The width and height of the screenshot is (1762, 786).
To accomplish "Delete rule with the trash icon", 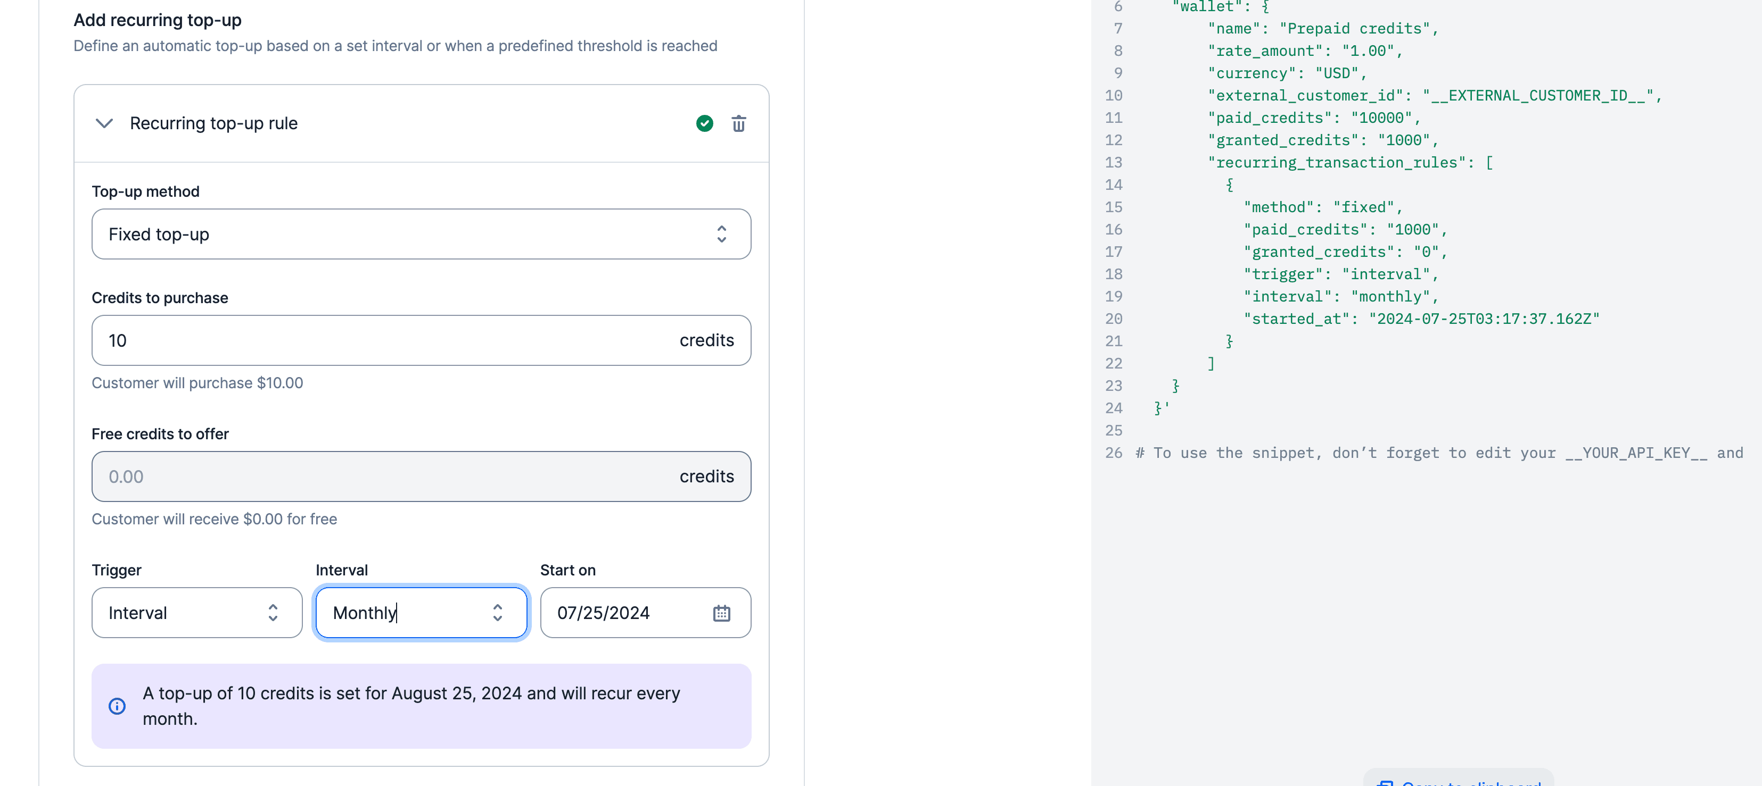I will pyautogui.click(x=739, y=124).
